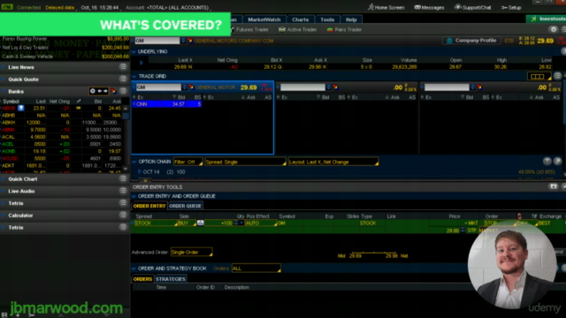Switch to the Charts tab
The width and height of the screenshot is (566, 318).
coord(301,19)
